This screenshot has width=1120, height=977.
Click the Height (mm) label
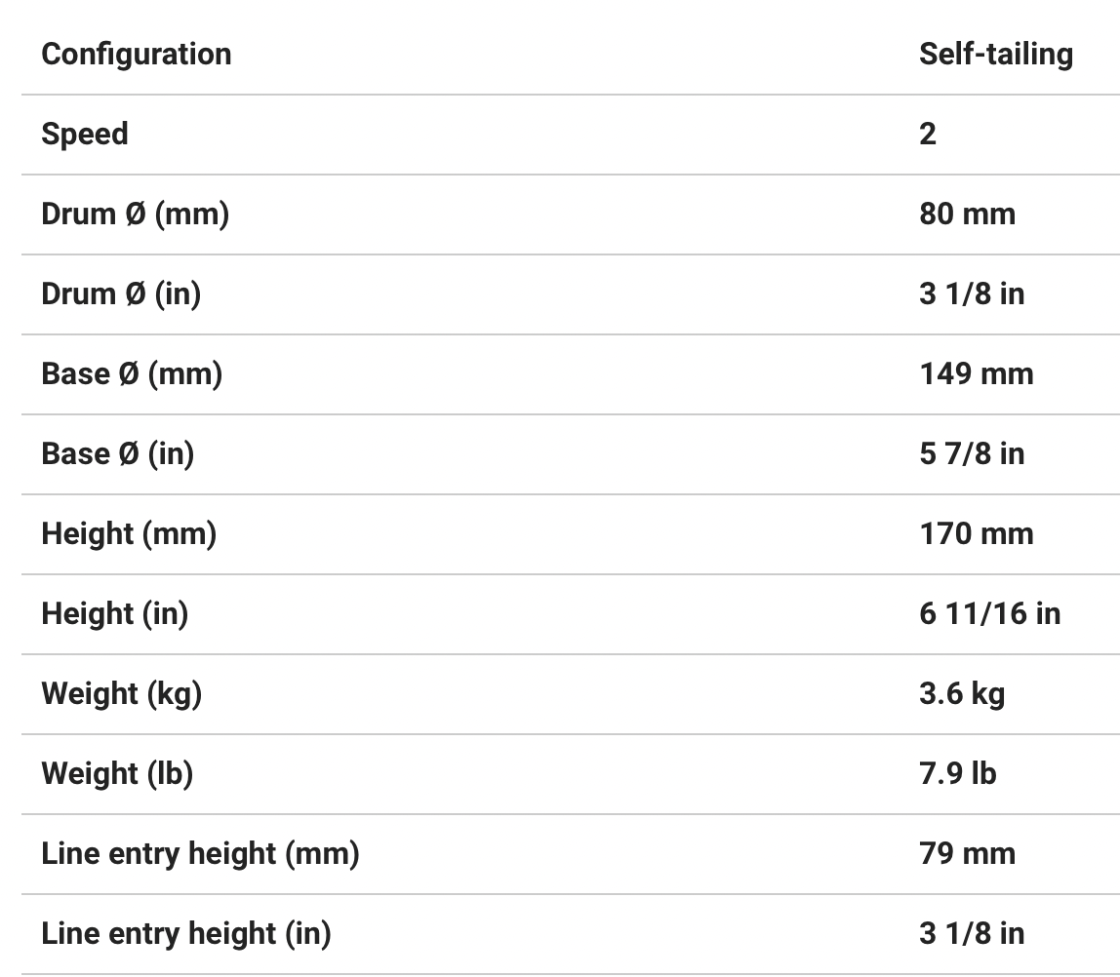pyautogui.click(x=129, y=533)
